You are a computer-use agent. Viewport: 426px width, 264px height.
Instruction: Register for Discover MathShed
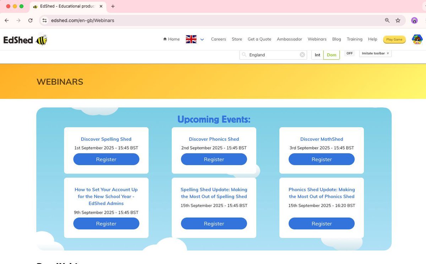[322, 159]
